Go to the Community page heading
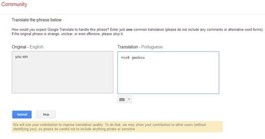This screenshot has width=265, height=139. [x=14, y=4]
